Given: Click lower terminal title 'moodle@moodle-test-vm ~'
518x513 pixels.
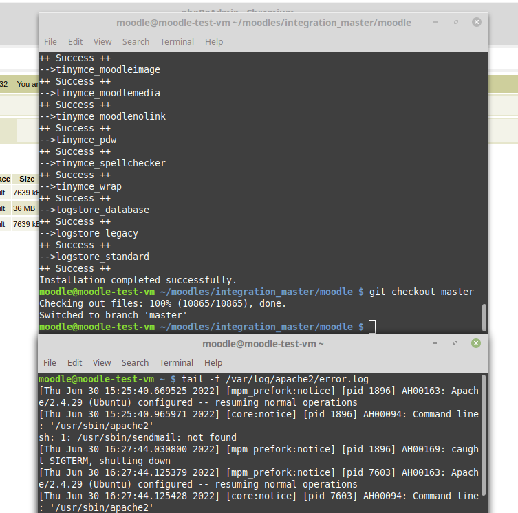Looking at the screenshot, I should [x=263, y=344].
